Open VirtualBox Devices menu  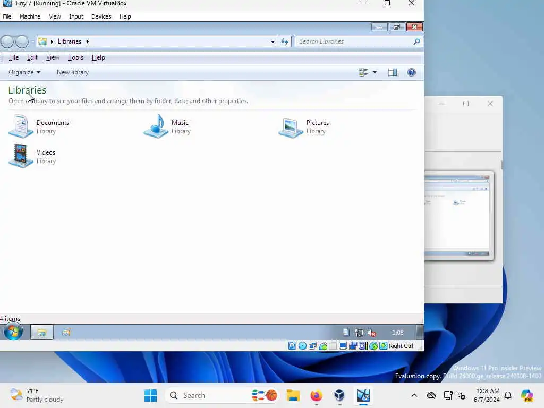point(101,16)
